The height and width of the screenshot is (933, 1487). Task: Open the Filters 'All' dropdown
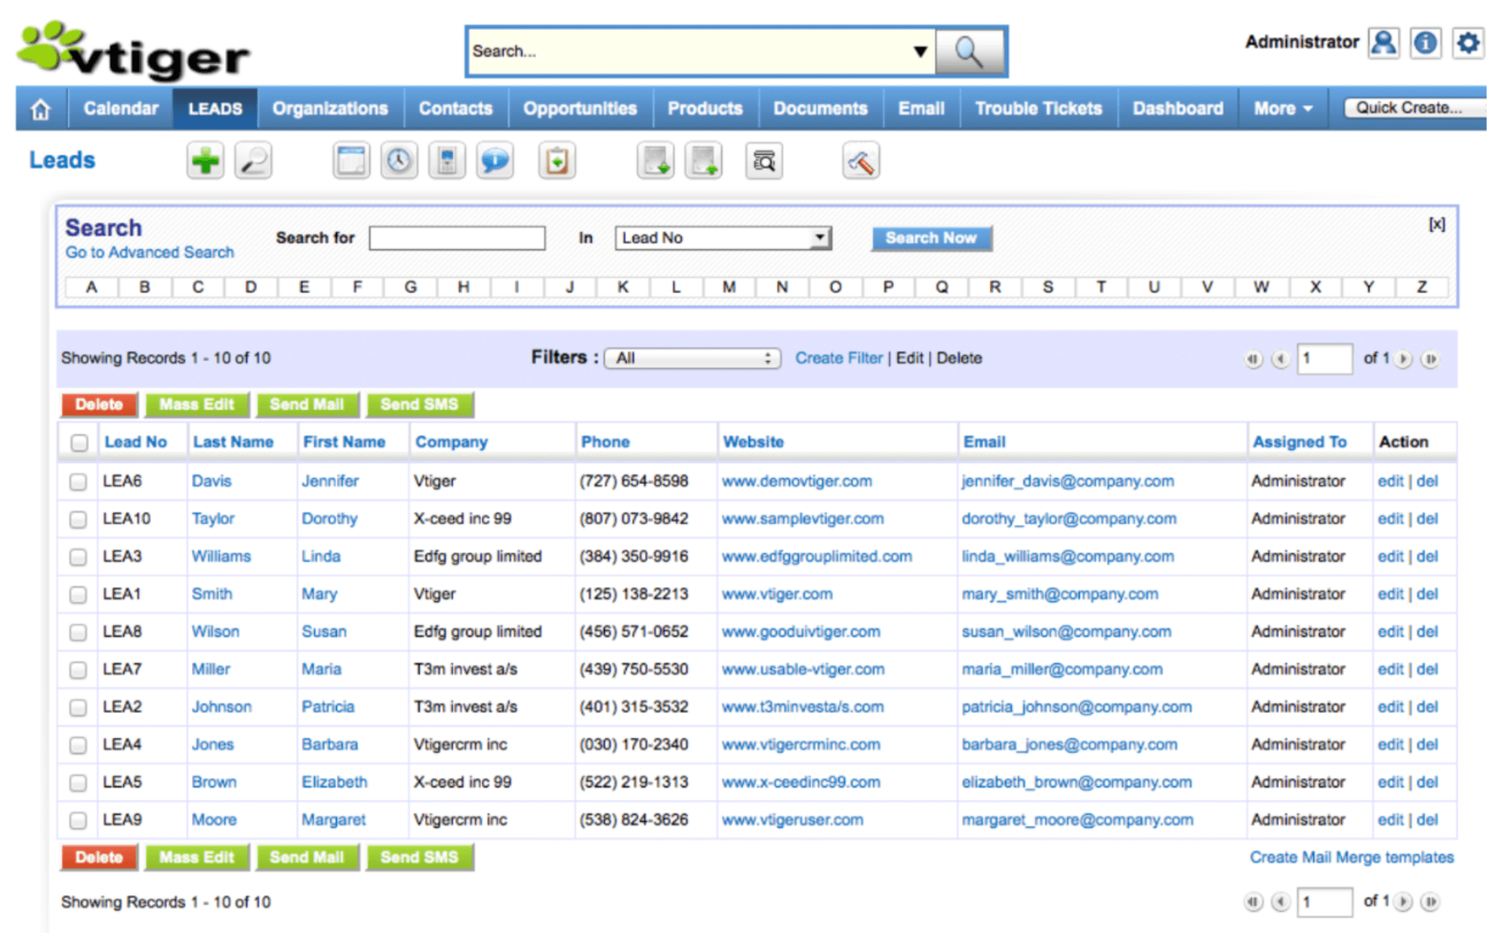tap(692, 358)
